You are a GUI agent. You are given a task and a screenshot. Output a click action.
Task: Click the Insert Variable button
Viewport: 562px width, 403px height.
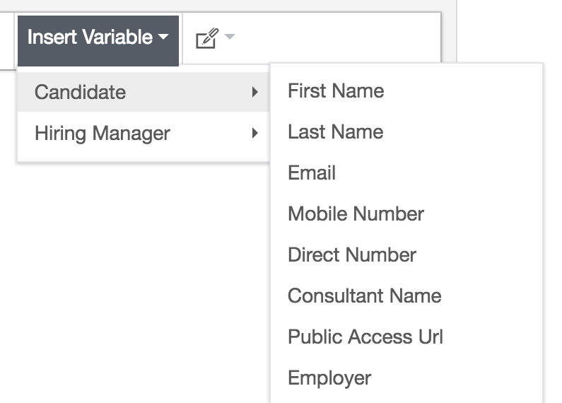point(89,37)
